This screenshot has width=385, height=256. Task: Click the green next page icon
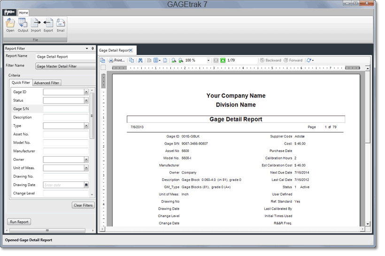click(x=223, y=60)
